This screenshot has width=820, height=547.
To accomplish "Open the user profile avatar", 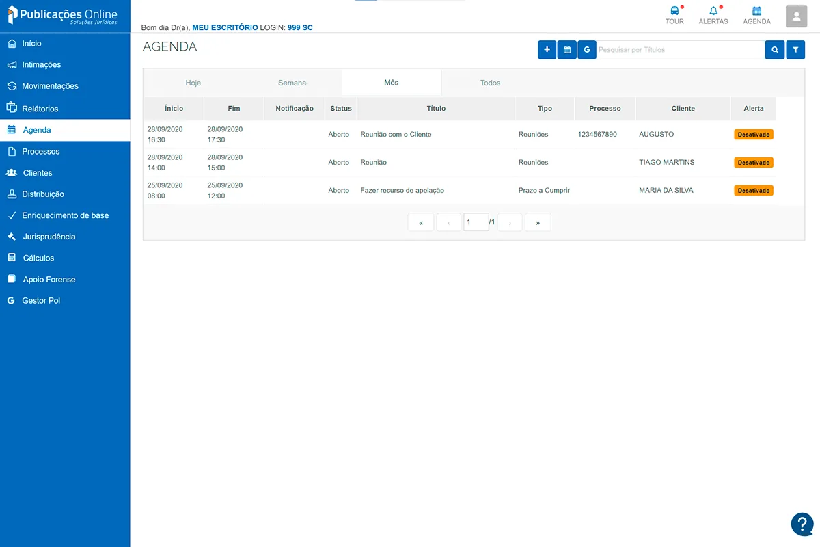I will (796, 16).
